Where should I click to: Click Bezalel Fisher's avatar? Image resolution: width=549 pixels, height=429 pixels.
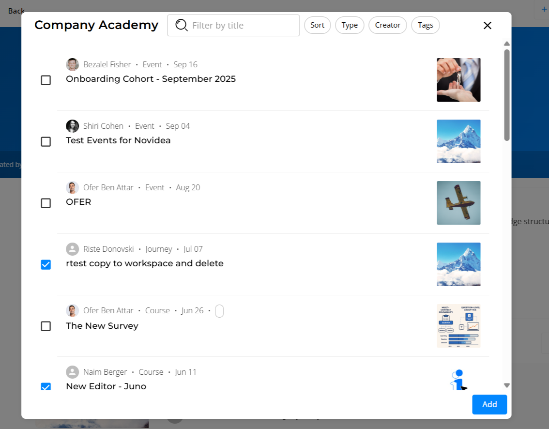[72, 64]
